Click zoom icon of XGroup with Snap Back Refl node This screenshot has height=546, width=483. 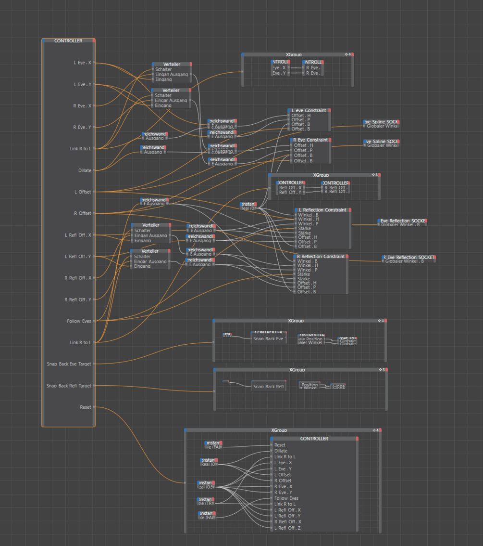(x=384, y=369)
